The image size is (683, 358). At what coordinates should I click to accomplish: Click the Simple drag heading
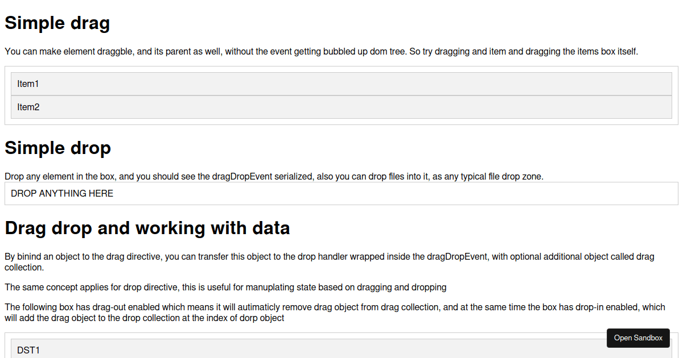point(57,23)
